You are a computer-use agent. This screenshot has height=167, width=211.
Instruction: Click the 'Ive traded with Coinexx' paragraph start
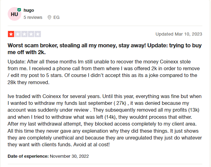[54, 96]
